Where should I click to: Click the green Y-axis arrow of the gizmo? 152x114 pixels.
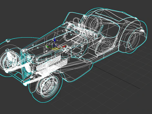47,47
